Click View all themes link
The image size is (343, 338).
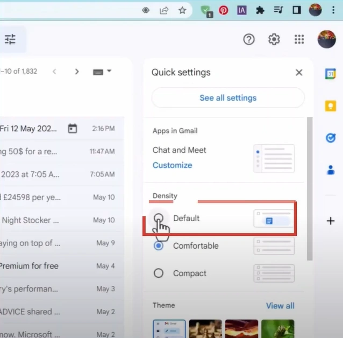tap(280, 306)
